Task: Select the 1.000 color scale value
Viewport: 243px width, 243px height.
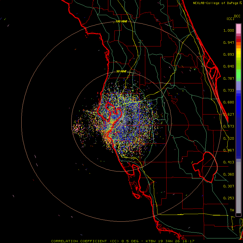Action: point(229,30)
